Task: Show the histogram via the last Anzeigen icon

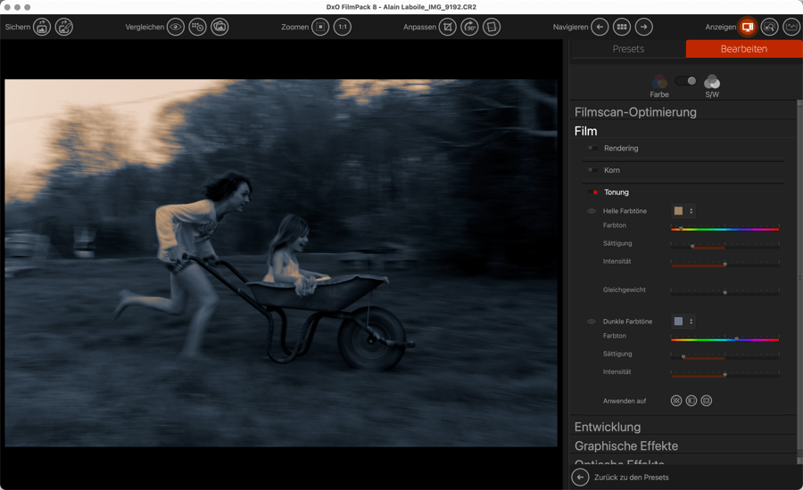Action: (x=791, y=28)
